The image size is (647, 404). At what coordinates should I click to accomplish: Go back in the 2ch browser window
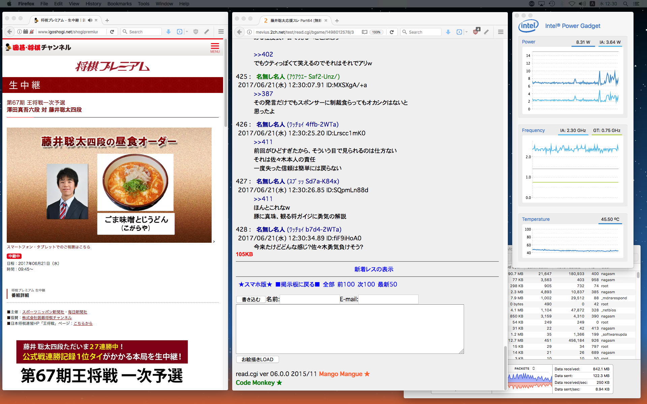239,32
